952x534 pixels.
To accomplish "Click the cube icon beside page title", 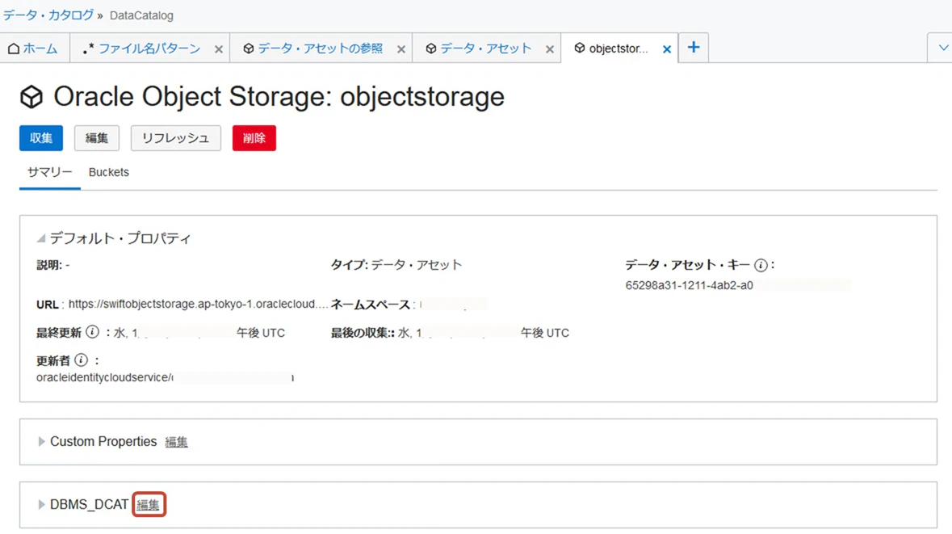I will click(31, 97).
